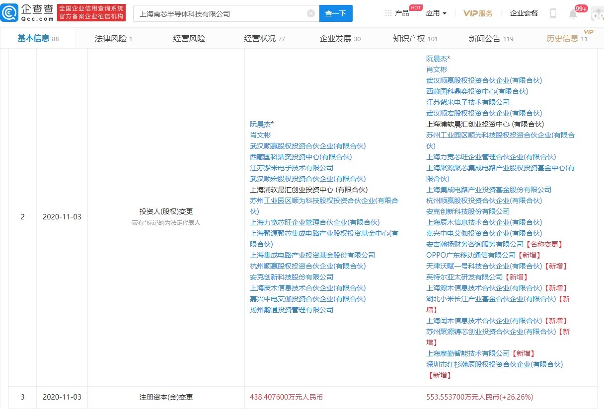
Task: Open the OPPO广东移动通信有限公司 link
Action: pyautogui.click(x=471, y=255)
